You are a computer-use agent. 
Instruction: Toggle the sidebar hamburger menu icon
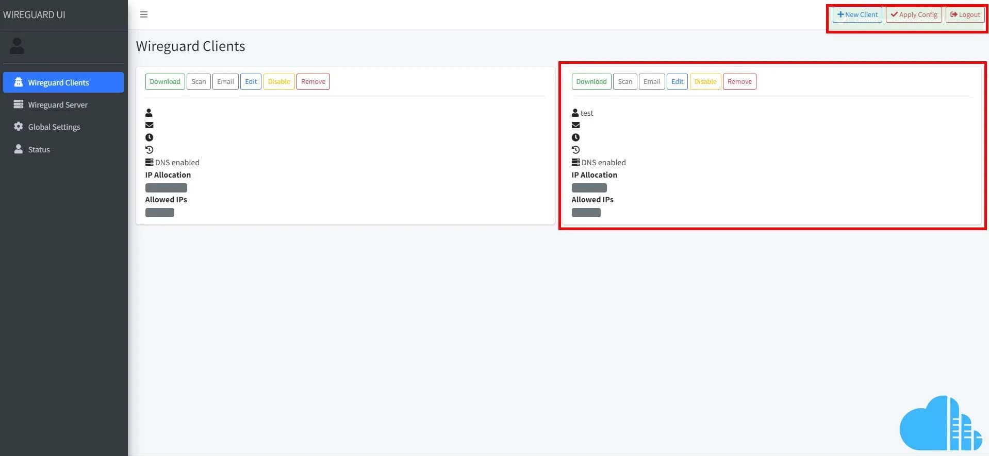(144, 14)
